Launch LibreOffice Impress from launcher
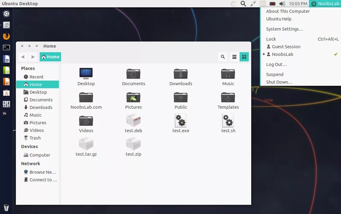The height and width of the screenshot is (214, 341). (6, 82)
